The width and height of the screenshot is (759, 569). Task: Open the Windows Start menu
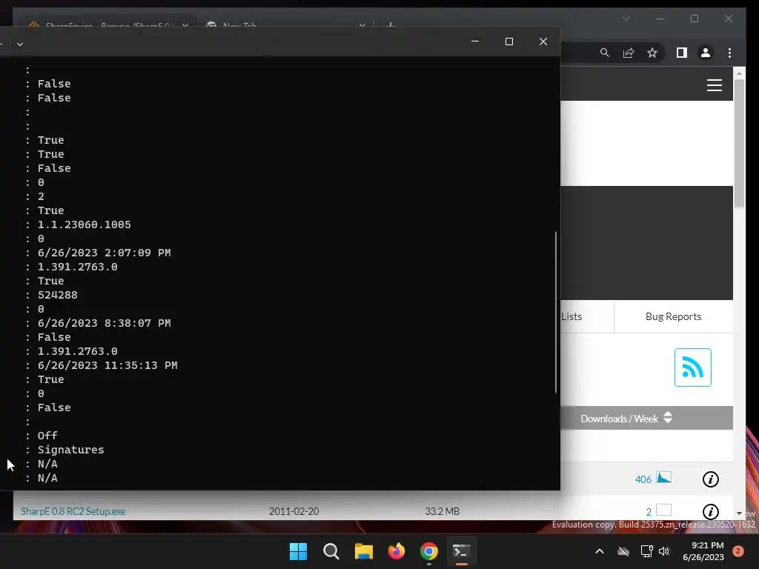coord(298,551)
